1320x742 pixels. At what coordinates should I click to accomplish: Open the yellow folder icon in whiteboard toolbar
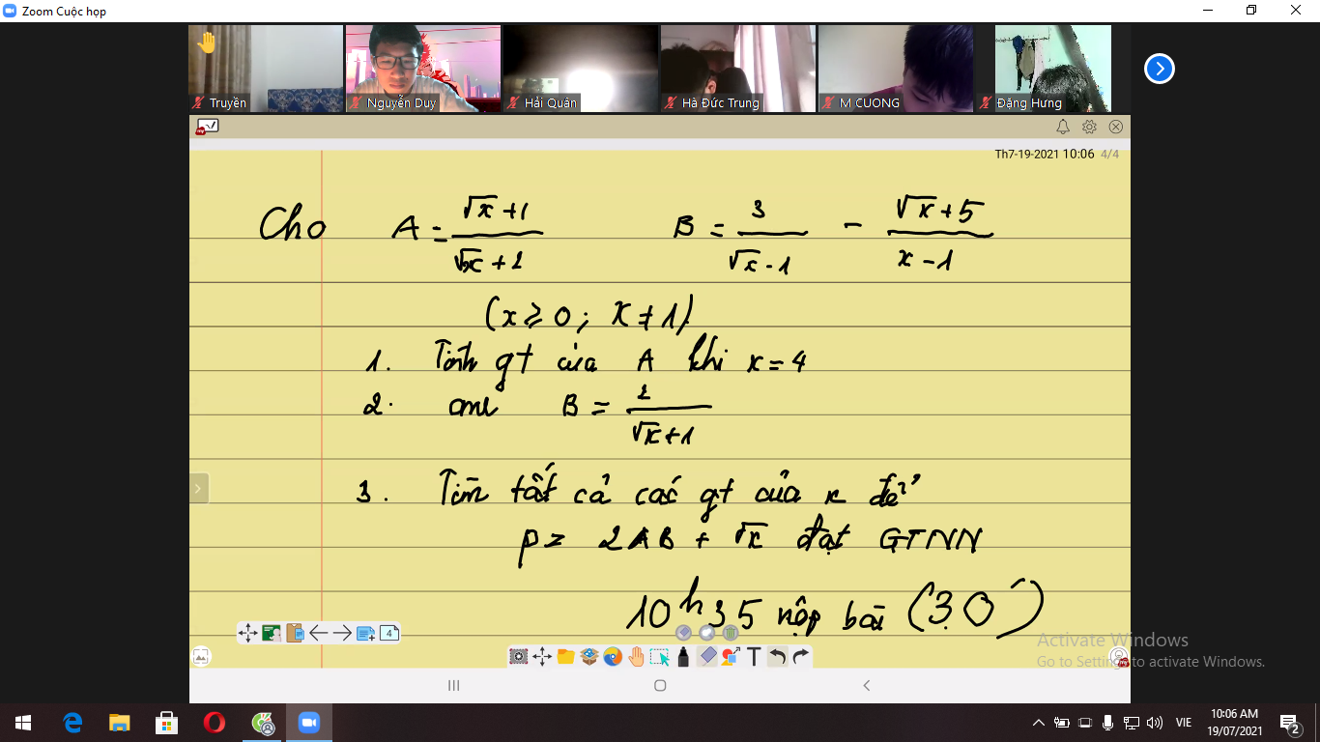point(566,657)
